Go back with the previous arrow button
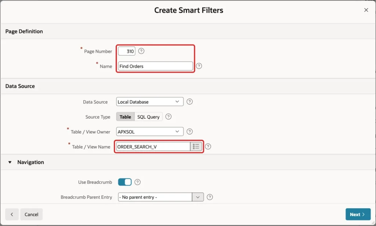 [12, 214]
